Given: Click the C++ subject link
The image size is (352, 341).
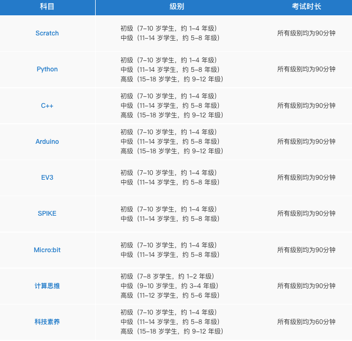Looking at the screenshot, I should click(47, 106).
